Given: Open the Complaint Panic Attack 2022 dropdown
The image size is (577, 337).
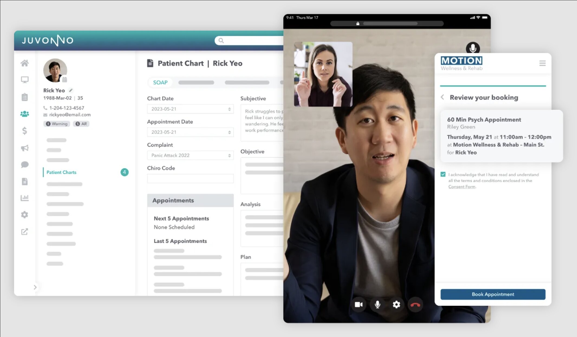Looking at the screenshot, I should [x=190, y=156].
